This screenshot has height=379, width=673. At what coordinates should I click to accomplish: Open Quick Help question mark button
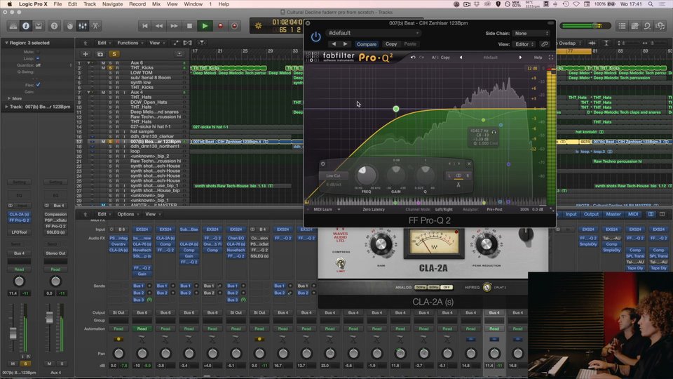pos(54,26)
